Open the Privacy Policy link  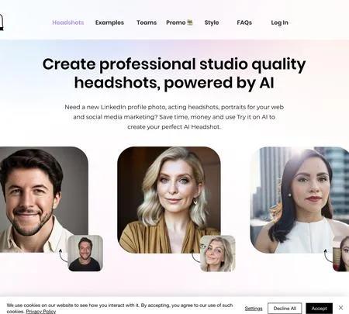[41, 312]
